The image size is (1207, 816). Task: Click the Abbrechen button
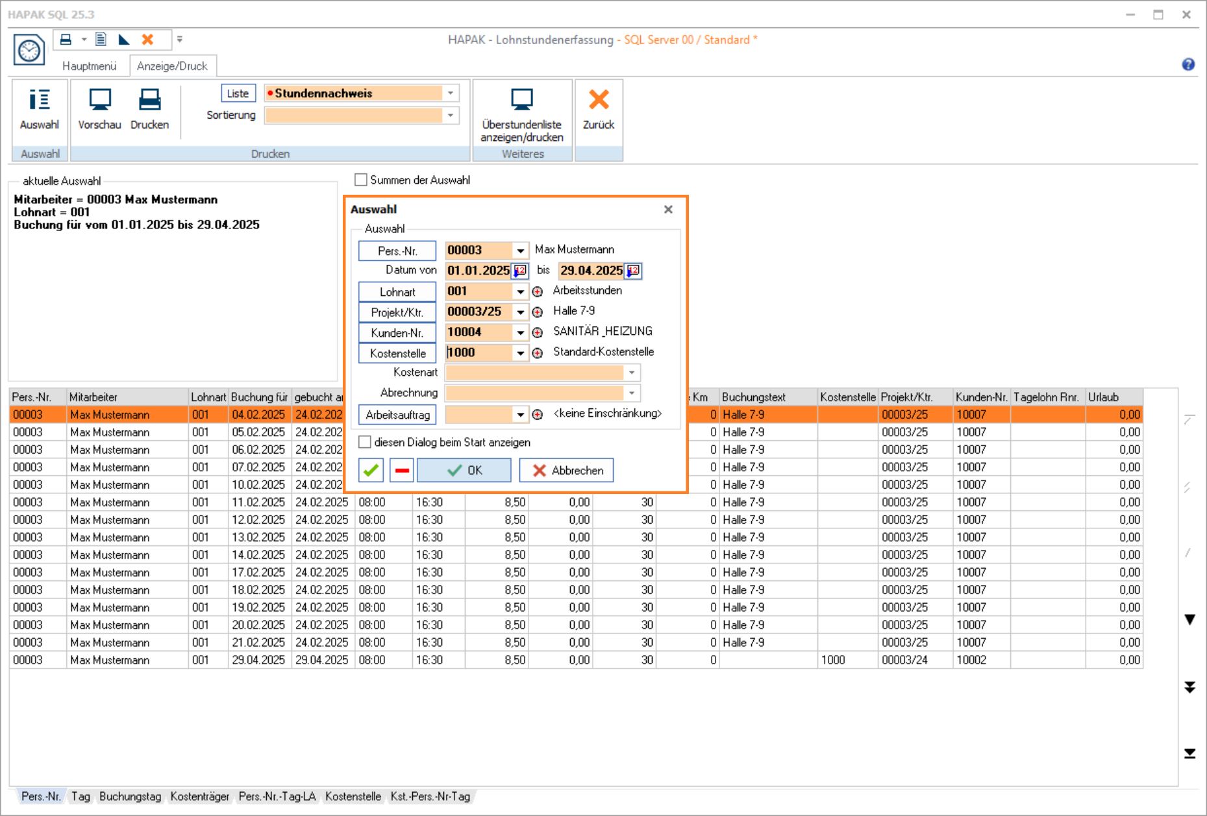point(566,471)
